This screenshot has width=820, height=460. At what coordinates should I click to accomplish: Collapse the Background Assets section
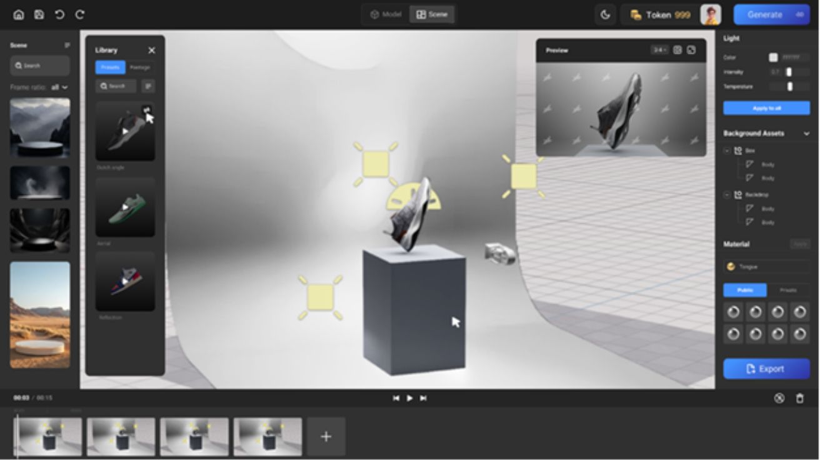pyautogui.click(x=805, y=132)
